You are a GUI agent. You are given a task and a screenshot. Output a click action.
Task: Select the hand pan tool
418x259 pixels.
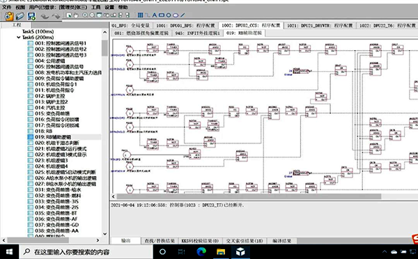[x=76, y=15]
